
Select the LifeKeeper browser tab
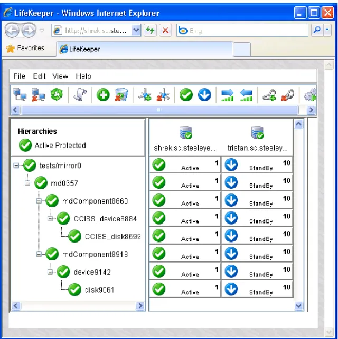145,49
